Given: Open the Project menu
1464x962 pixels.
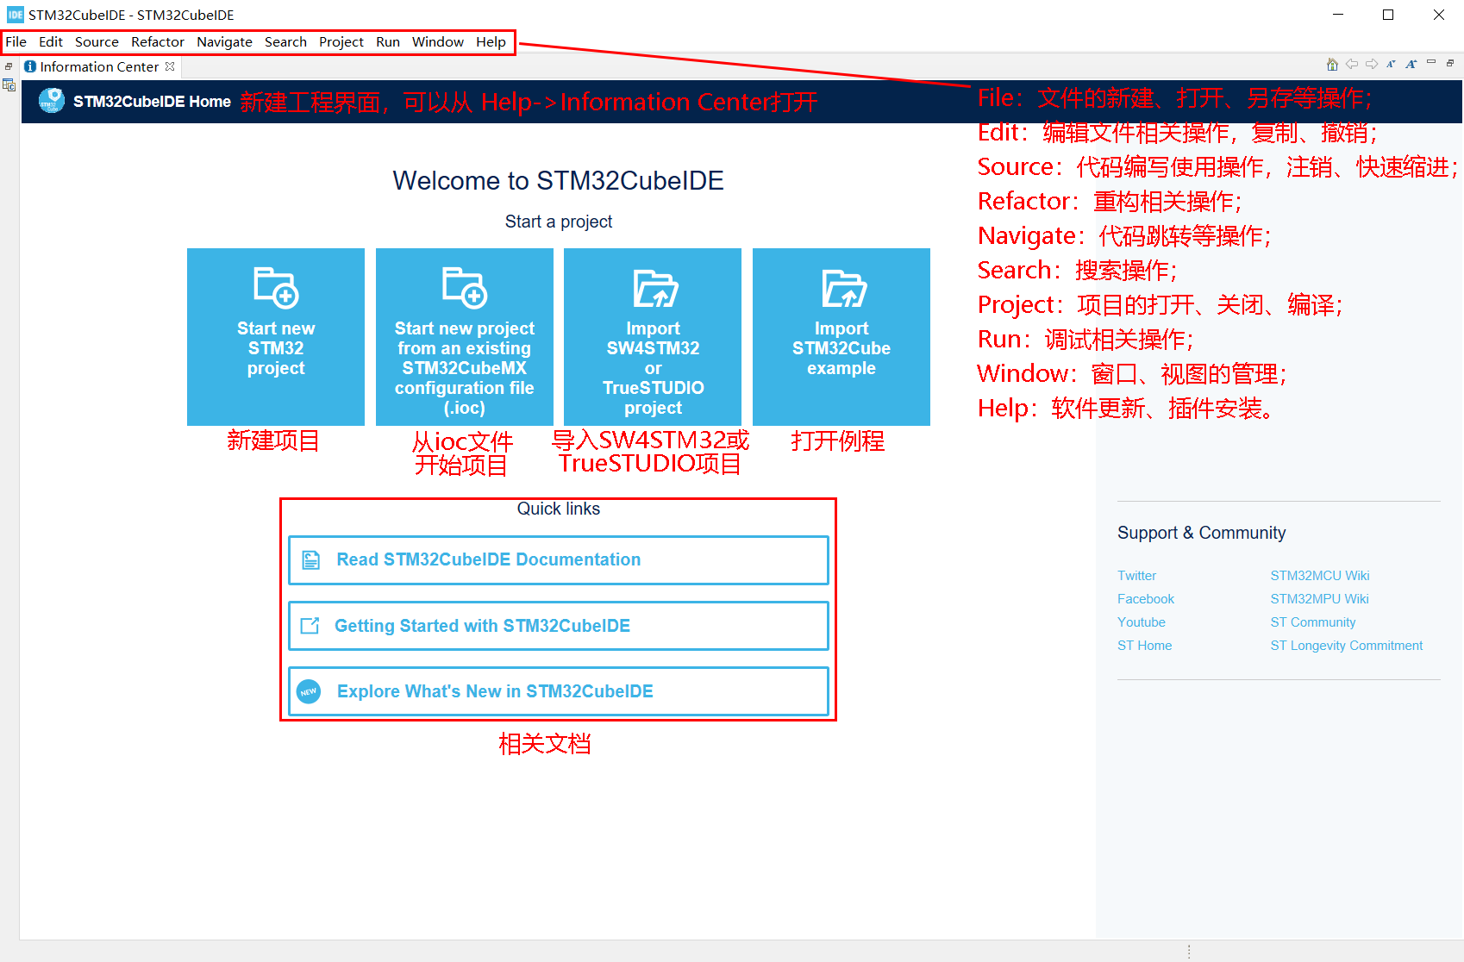Looking at the screenshot, I should pyautogui.click(x=341, y=41).
